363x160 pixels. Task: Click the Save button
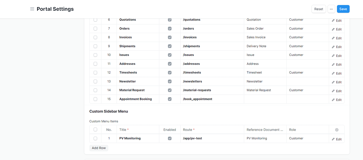pos(343,9)
